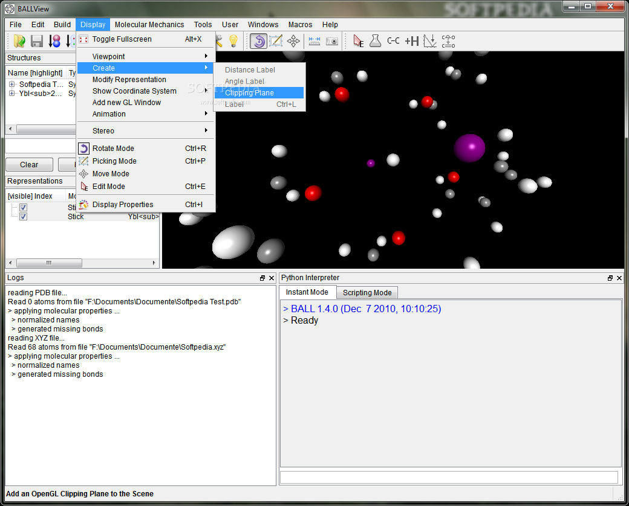Open the File menu
This screenshot has height=506, width=629.
point(16,24)
